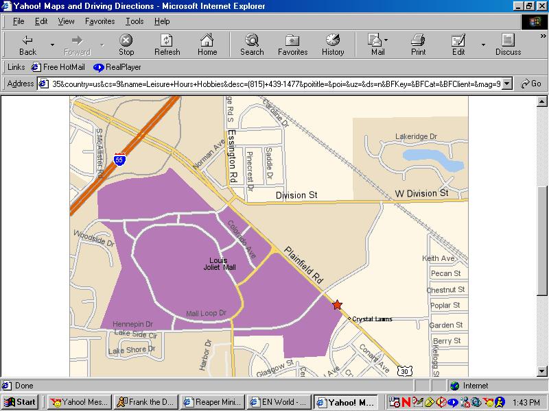Click the AOL Instant Messenger tray icon
The image size is (549, 411).
pos(500,402)
